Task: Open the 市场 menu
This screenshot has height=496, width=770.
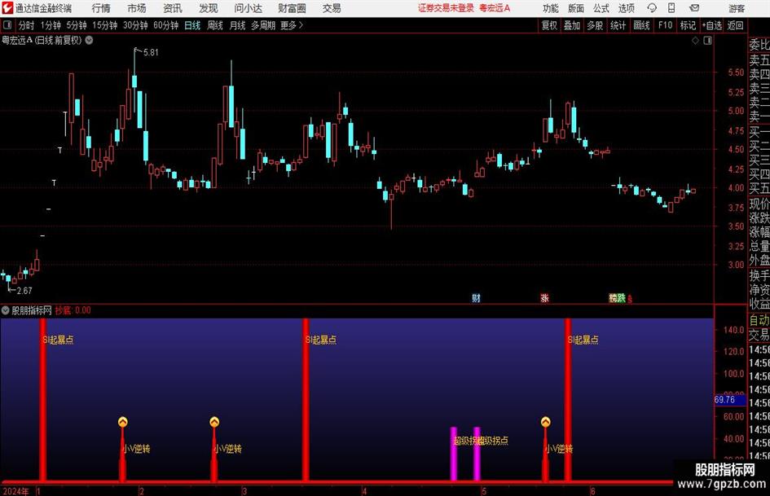Action: pos(137,8)
